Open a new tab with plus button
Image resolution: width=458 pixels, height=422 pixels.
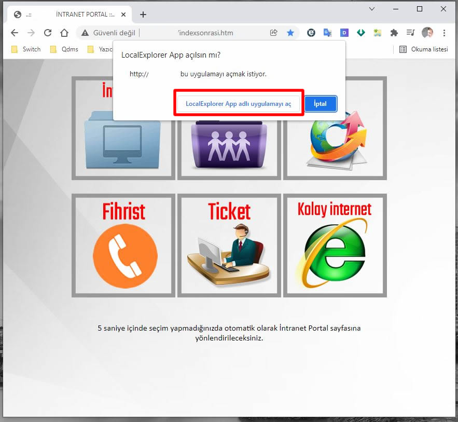[143, 15]
